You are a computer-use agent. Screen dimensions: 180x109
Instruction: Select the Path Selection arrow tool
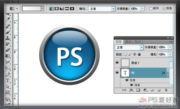8,86
